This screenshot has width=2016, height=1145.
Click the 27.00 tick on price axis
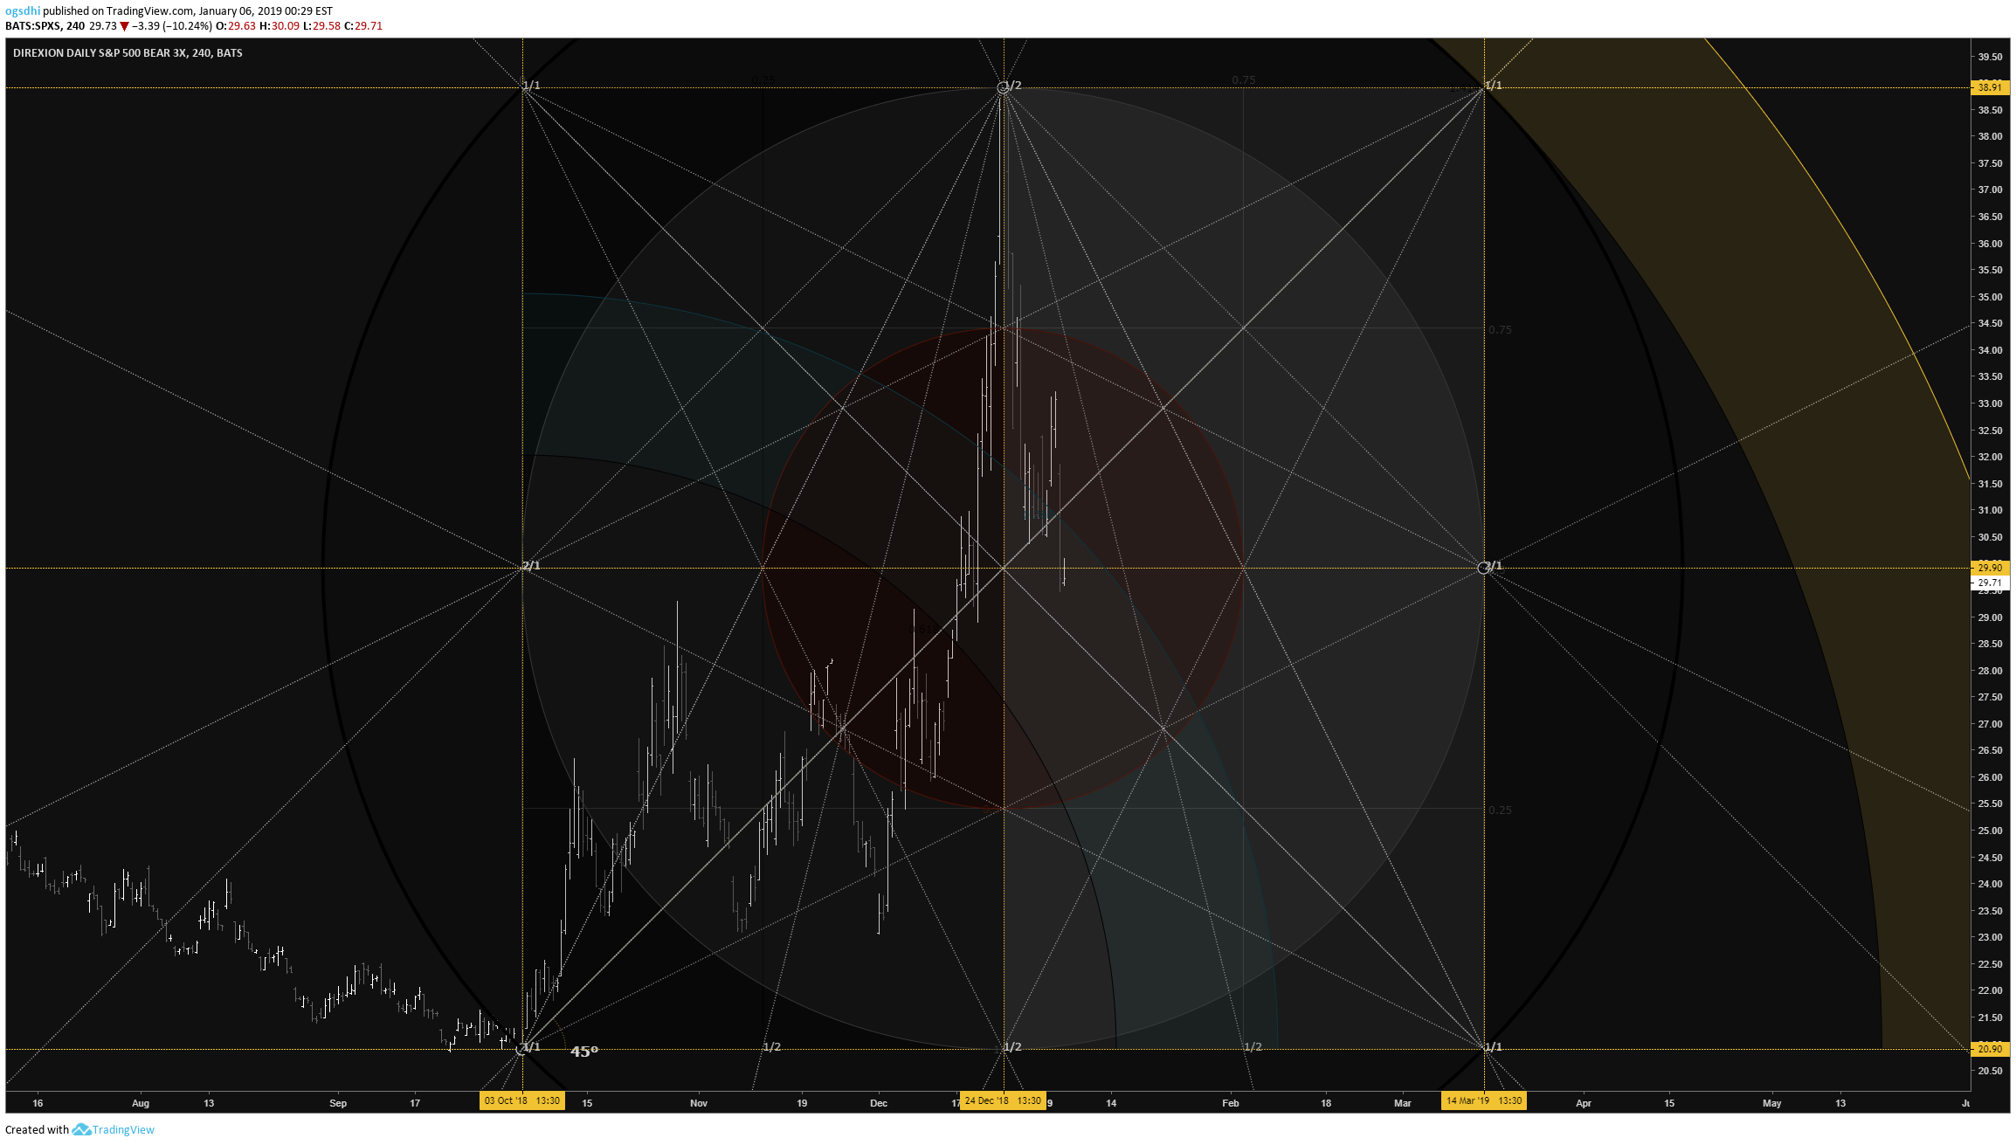point(1990,724)
